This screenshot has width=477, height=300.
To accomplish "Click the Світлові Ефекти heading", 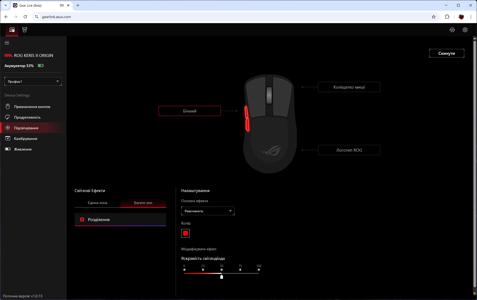I will [x=90, y=191].
